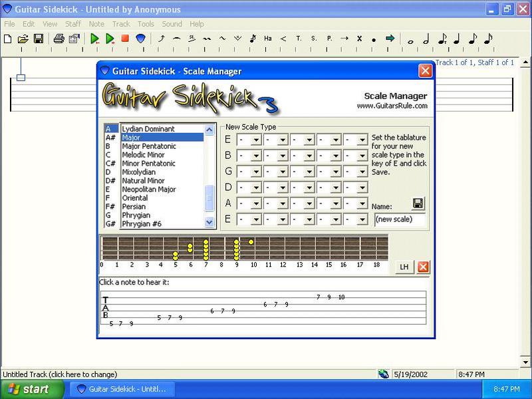This screenshot has height=399, width=532.
Task: Select the Ha harmonic tool
Action: (x=268, y=39)
